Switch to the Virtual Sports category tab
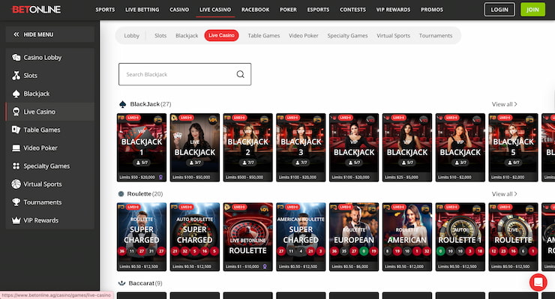Image resolution: width=555 pixels, height=299 pixels. click(x=393, y=35)
